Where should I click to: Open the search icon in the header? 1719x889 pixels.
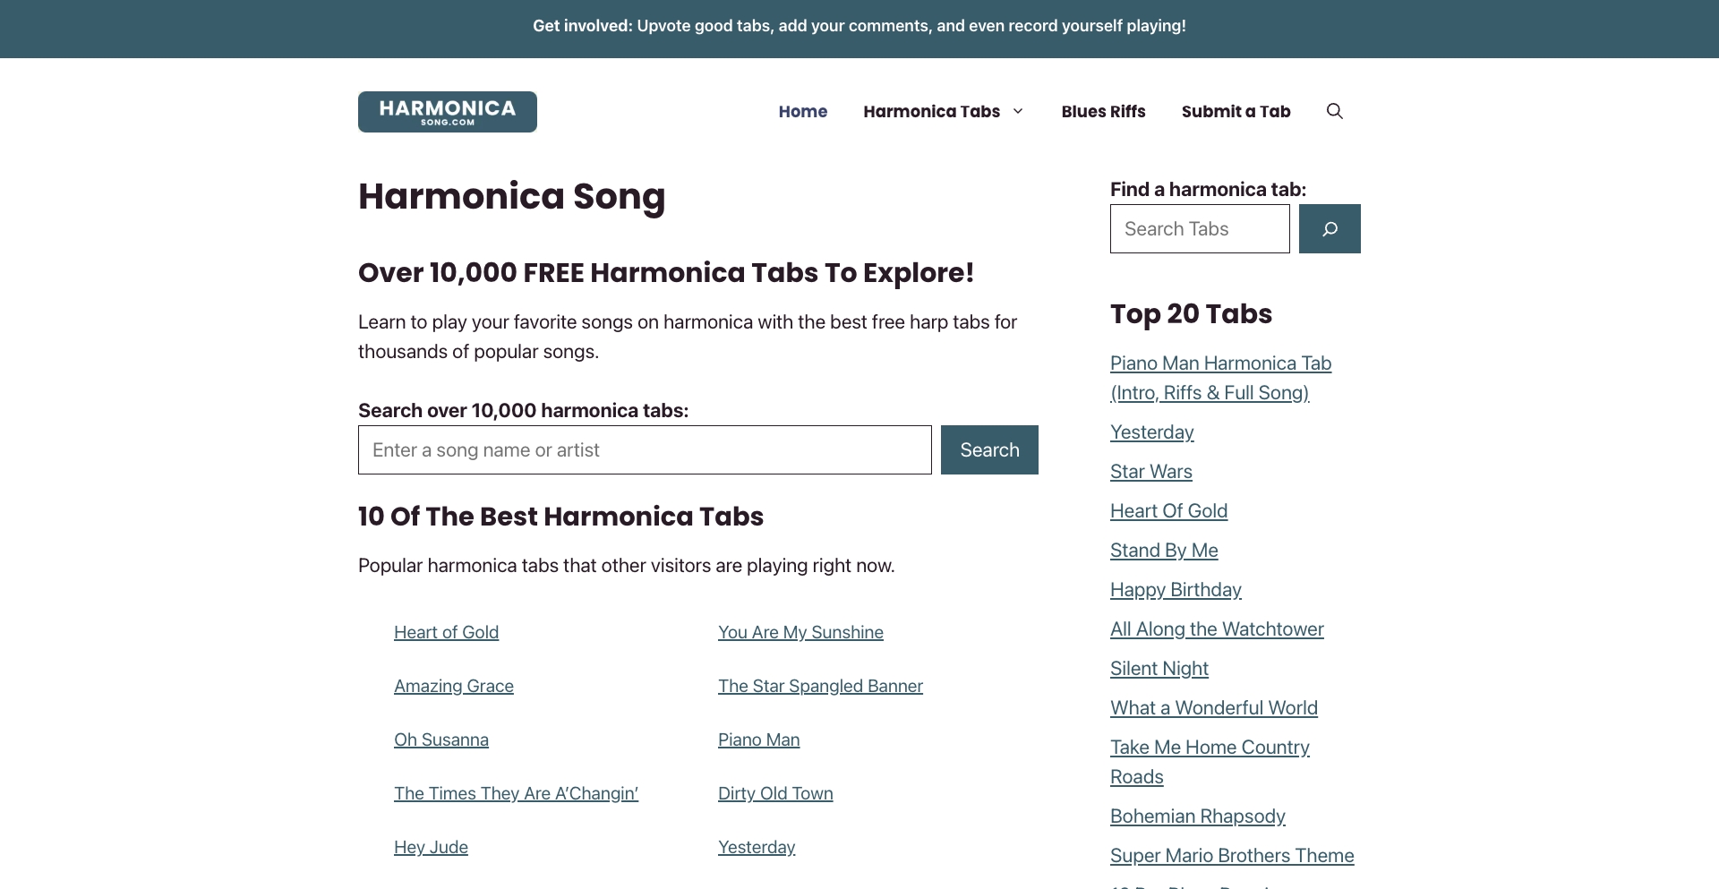pyautogui.click(x=1334, y=111)
